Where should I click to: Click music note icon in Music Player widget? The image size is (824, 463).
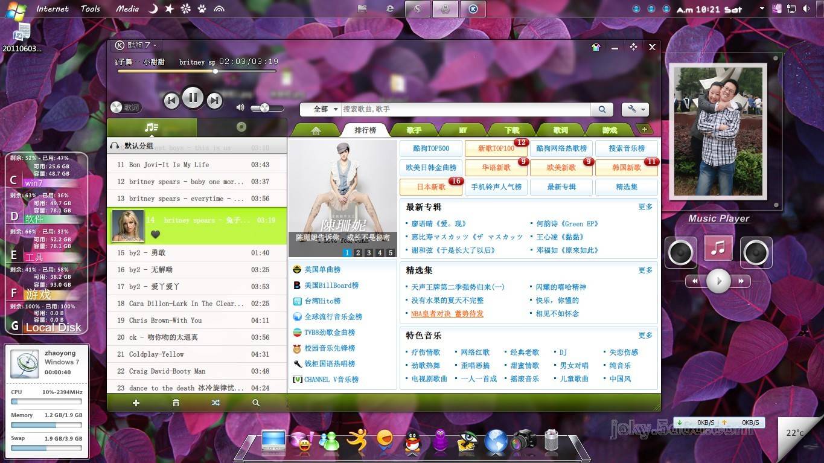(718, 248)
